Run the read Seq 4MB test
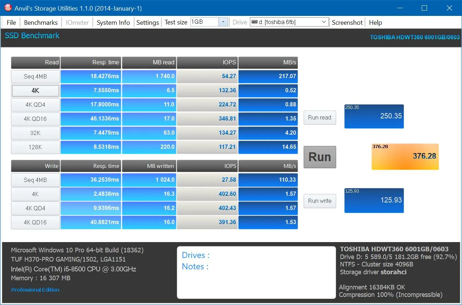Screen dimensions: 462x305 tap(35, 76)
